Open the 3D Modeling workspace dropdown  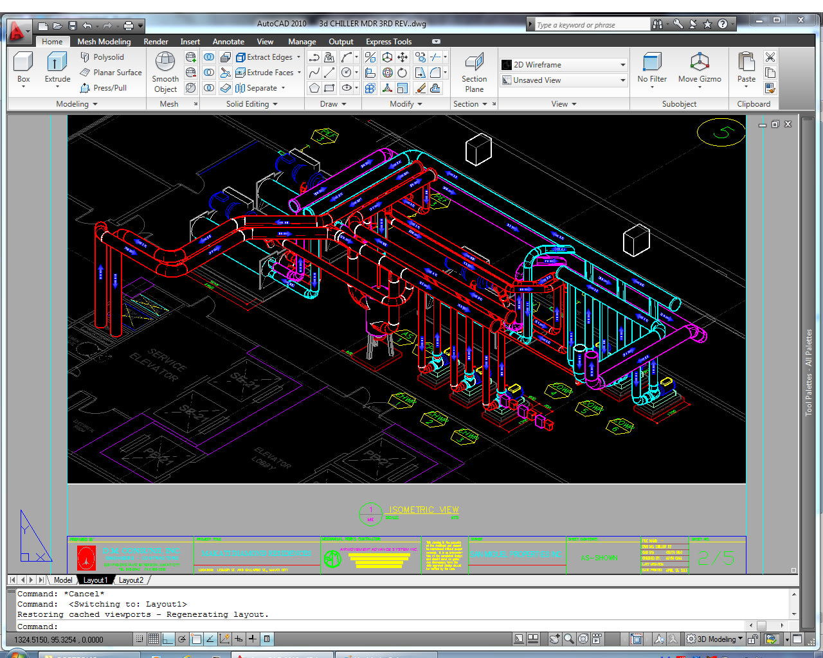point(714,639)
